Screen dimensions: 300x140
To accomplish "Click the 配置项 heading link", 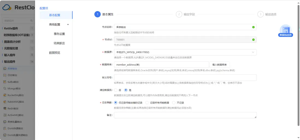I will [x=44, y=8].
